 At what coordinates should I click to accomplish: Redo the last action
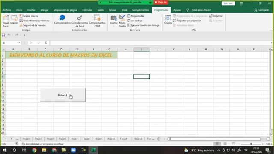click(17, 35)
